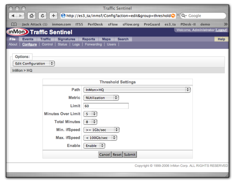Click the InMon logo
The width and height of the screenshot is (235, 182).
17,32
